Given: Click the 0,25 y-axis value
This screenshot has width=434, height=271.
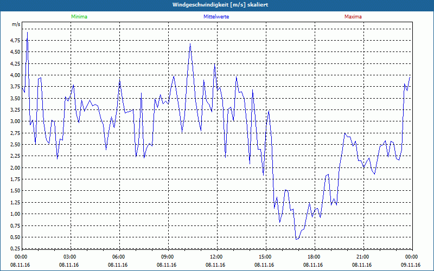Looking at the screenshot, I should point(15,248).
